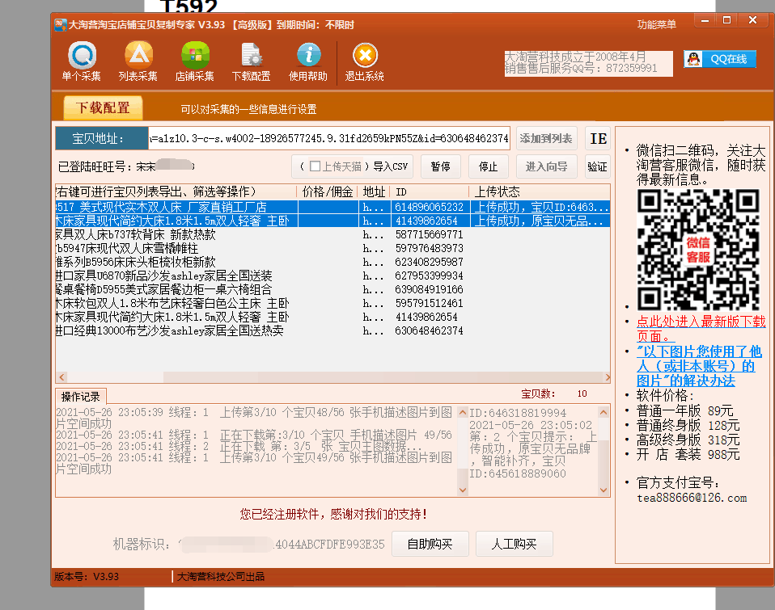Click the 退出系统 exit system icon

(x=365, y=61)
